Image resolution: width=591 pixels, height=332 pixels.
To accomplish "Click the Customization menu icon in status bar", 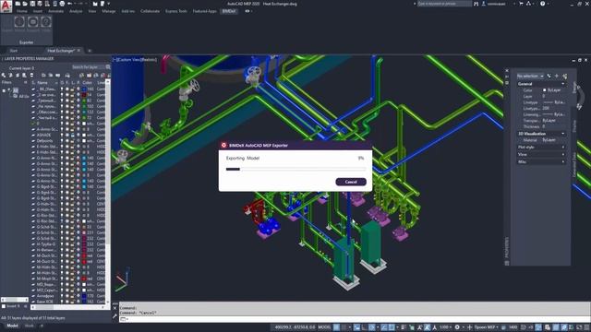I will [x=587, y=327].
